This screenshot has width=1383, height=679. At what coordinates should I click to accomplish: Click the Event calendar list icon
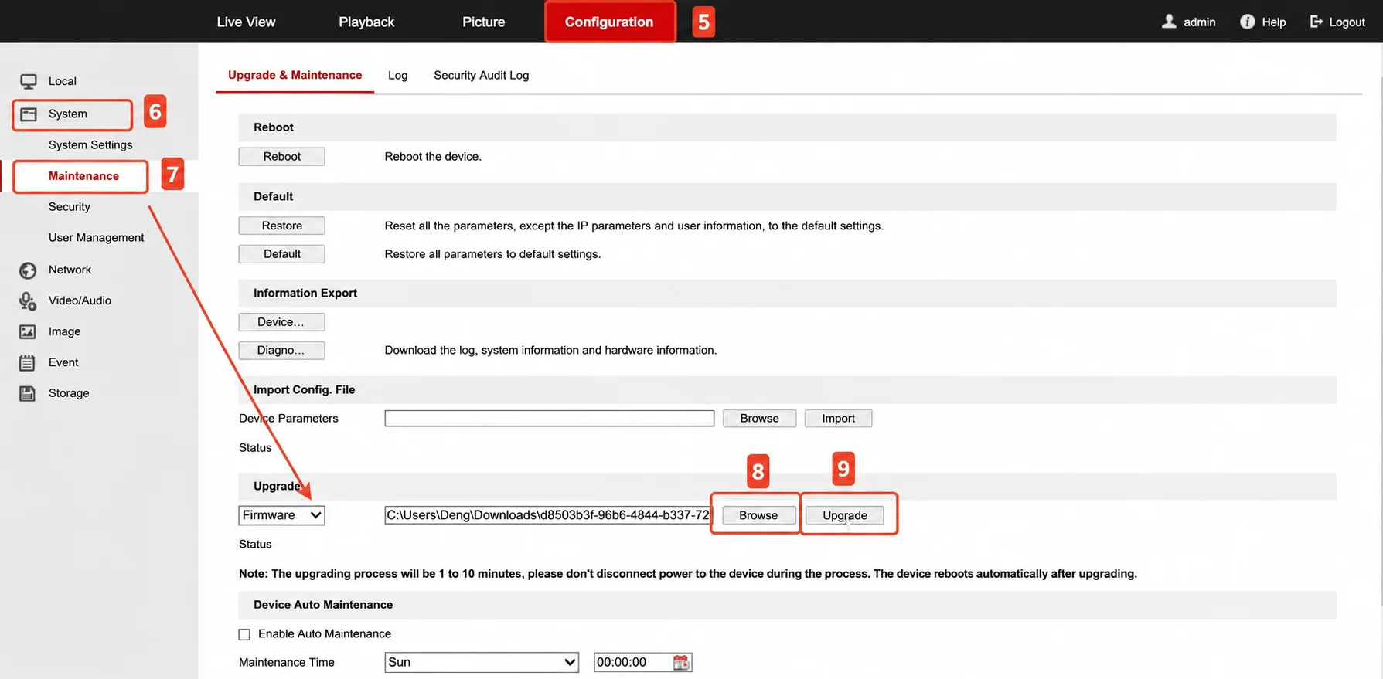point(28,363)
